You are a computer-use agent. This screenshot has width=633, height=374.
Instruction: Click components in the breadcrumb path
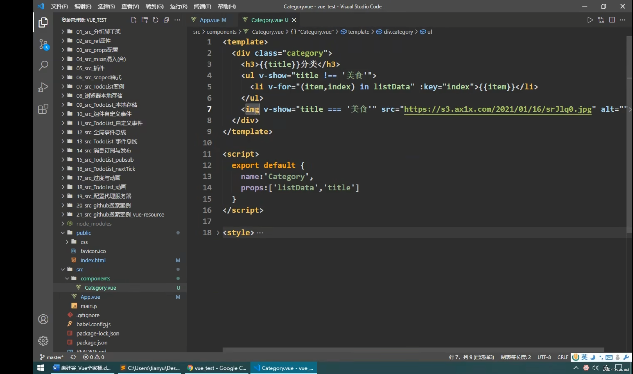[x=221, y=32]
